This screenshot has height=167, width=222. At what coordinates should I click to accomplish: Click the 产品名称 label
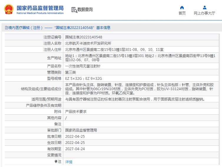coord(54,66)
